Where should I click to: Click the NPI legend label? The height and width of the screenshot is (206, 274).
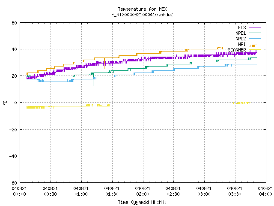(242, 44)
